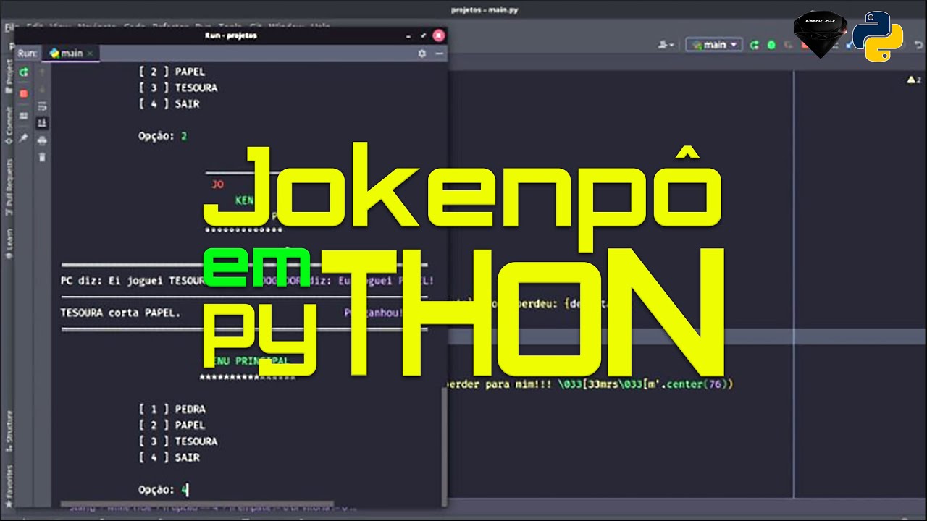Toggle soft-wrap in the Run console
Viewport: 927px width, 521px height.
click(x=42, y=106)
